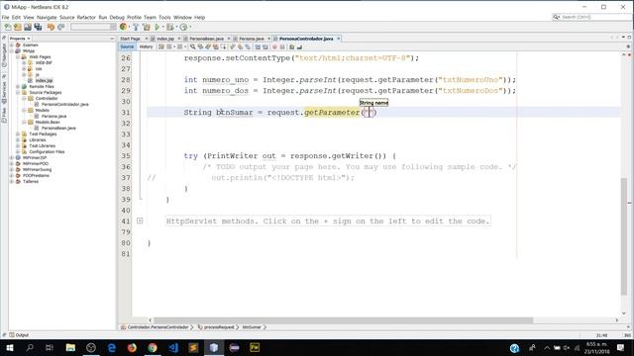
Task: Open the Navigator side tab
Action: (x=4, y=55)
